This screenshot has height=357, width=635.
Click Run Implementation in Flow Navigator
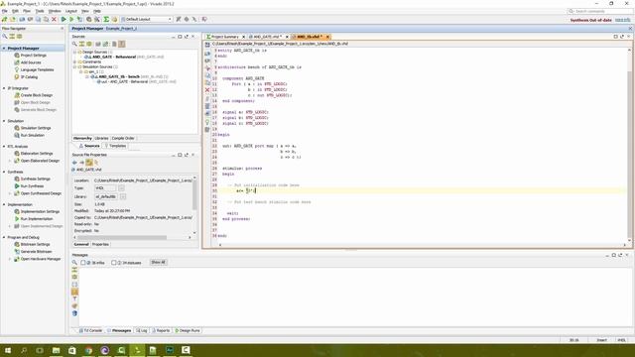tap(37, 219)
